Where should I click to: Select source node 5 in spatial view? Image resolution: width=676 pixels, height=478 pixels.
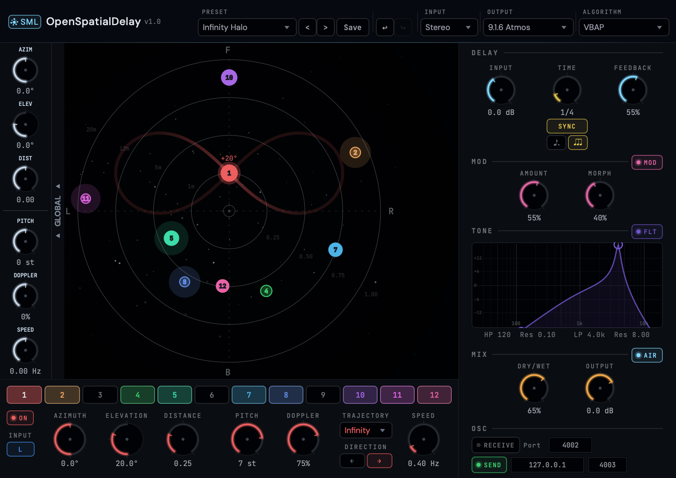pyautogui.click(x=171, y=238)
